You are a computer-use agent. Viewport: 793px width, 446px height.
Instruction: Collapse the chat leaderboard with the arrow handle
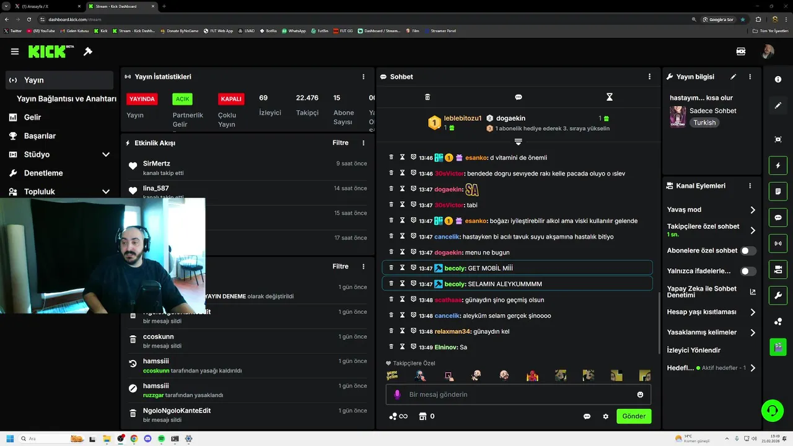point(519,142)
